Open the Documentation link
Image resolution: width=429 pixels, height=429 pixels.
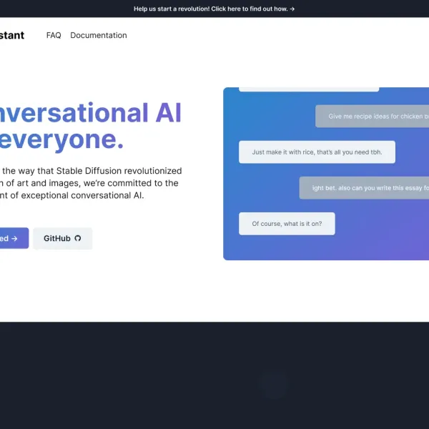click(x=99, y=35)
